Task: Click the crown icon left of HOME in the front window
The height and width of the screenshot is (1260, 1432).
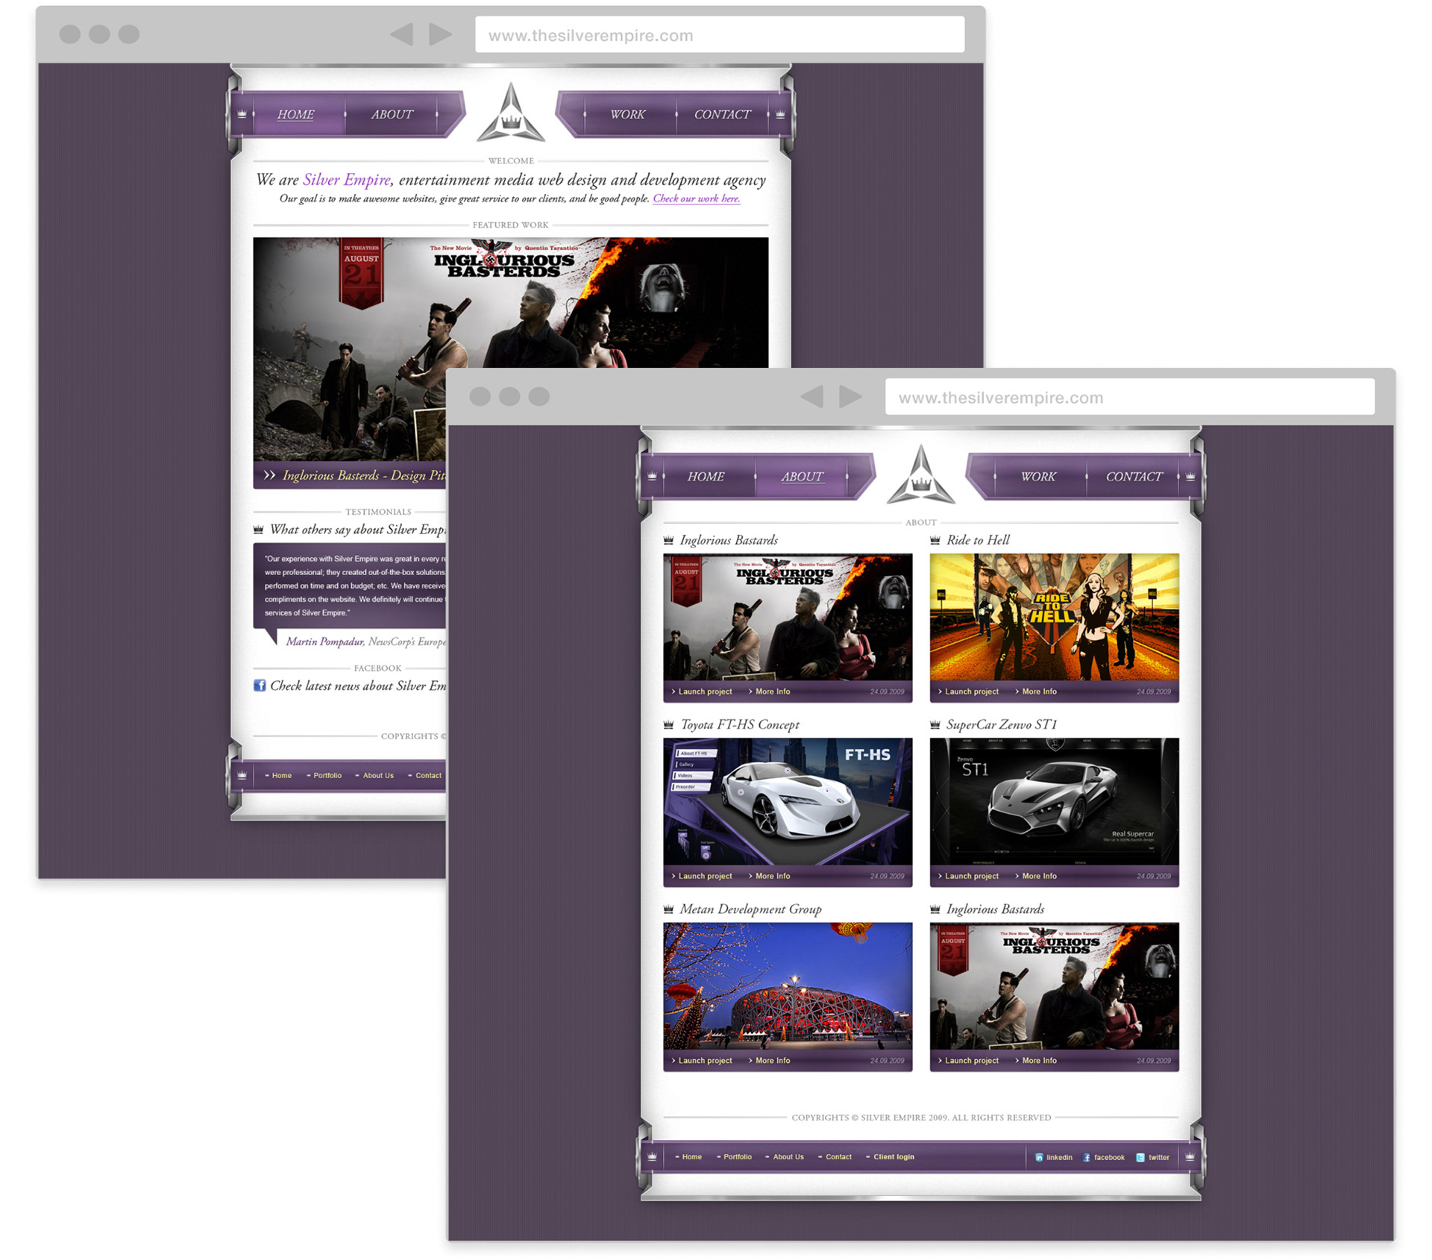Action: [652, 476]
